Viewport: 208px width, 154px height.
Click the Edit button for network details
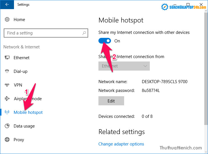111,101
